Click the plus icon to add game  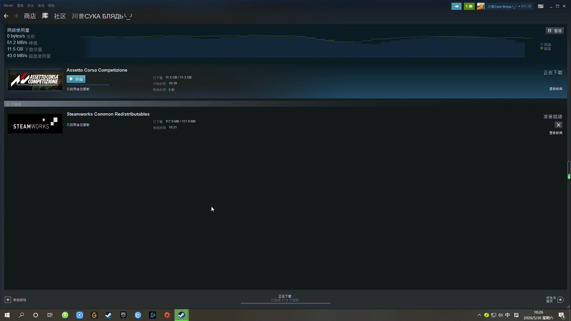point(8,300)
